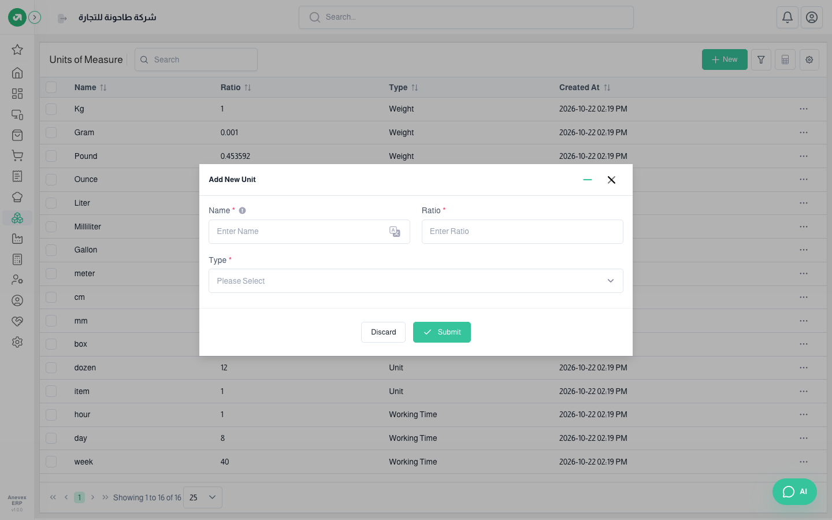The height and width of the screenshot is (520, 832).
Task: Click the New unit button
Action: click(x=725, y=60)
